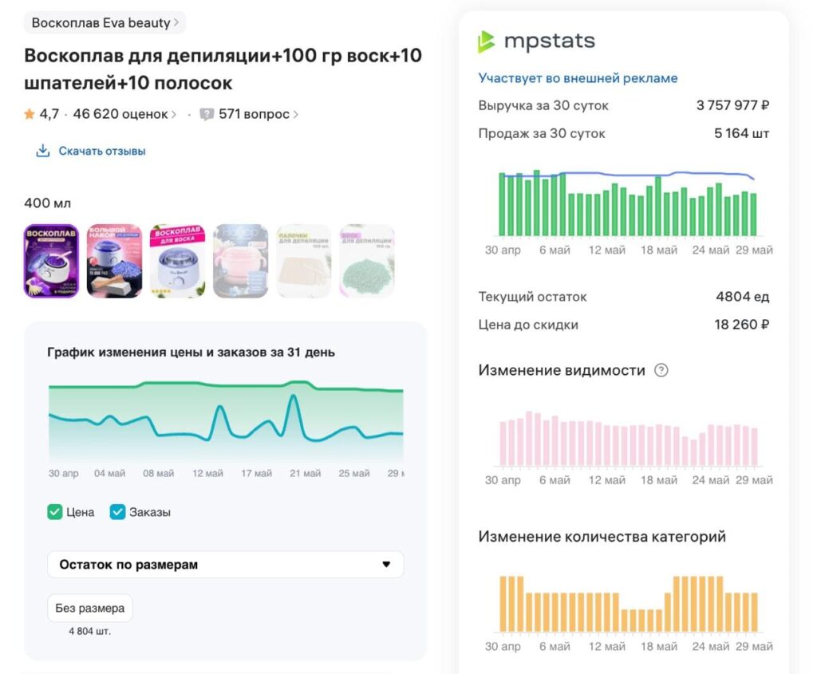817x674 pixels.
Task: Click the 400 мл volume label
Action: point(47,203)
